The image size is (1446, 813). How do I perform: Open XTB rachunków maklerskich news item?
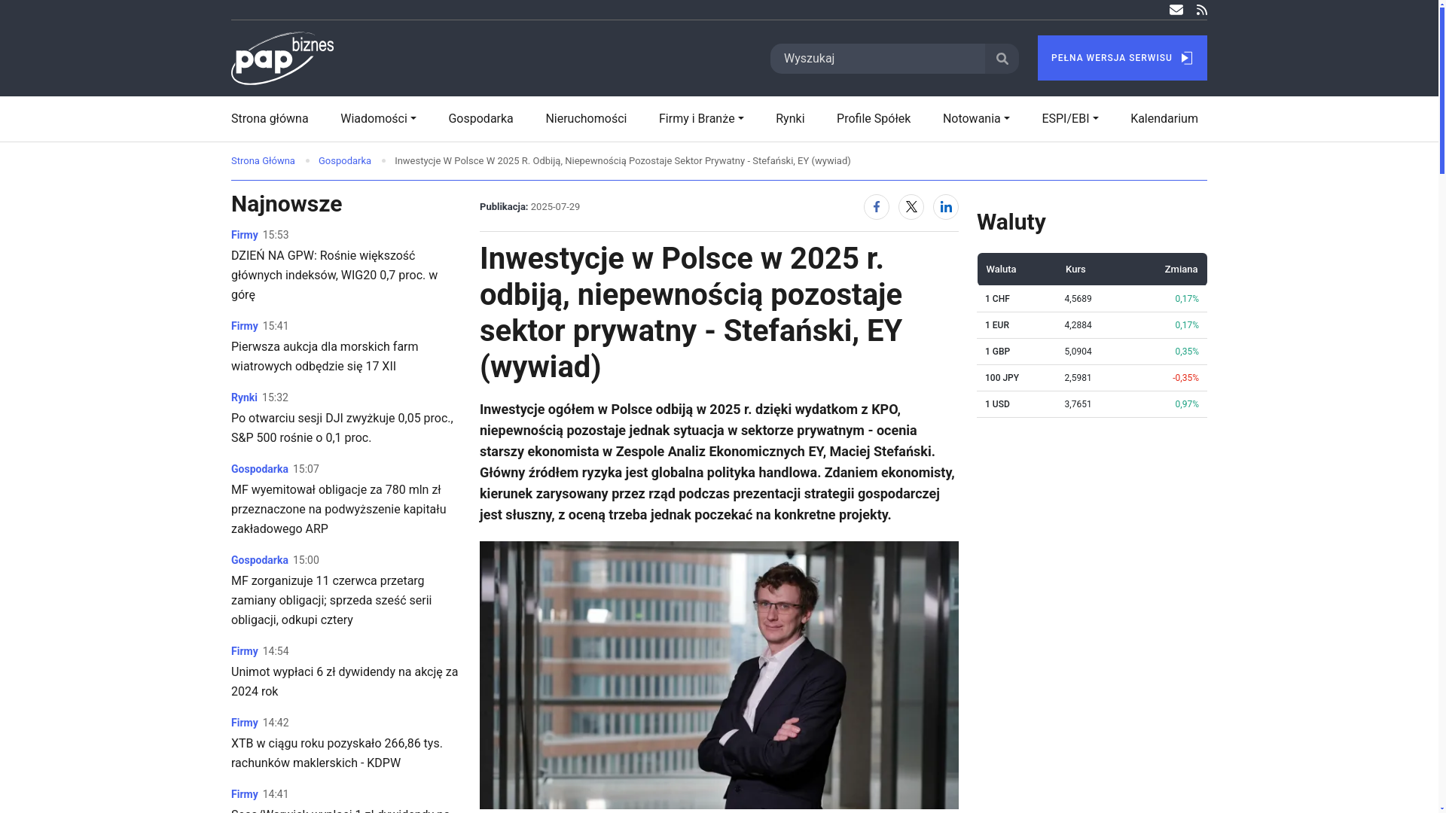point(337,754)
